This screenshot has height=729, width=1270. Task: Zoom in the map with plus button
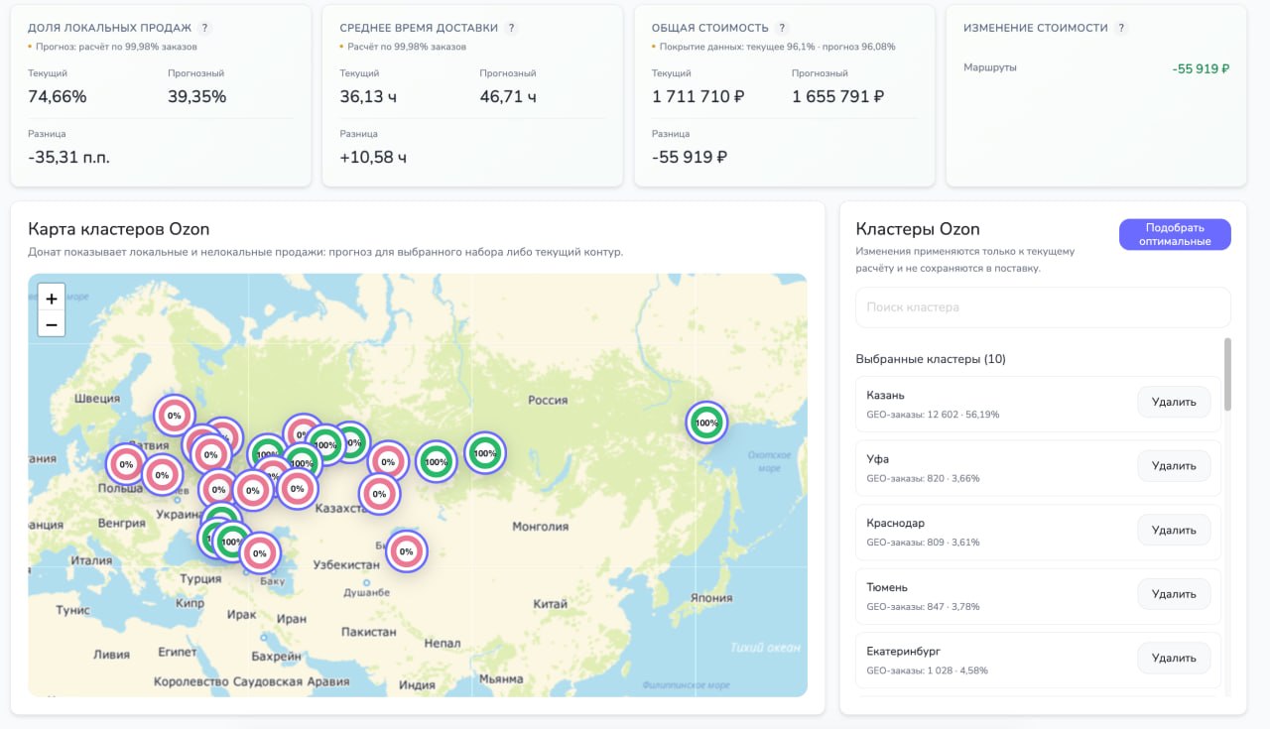[52, 298]
